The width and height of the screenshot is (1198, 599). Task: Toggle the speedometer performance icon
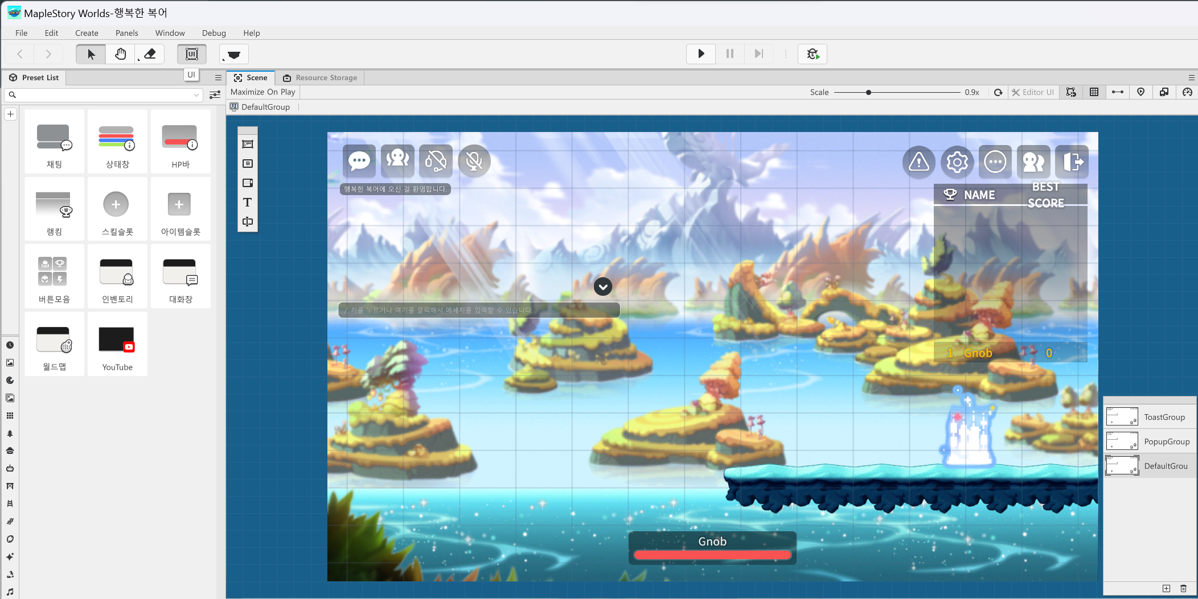click(1187, 92)
